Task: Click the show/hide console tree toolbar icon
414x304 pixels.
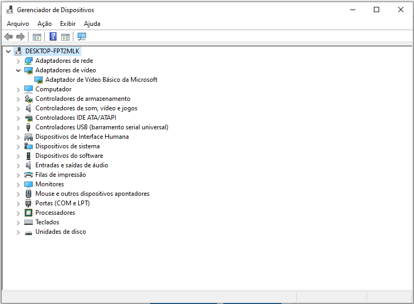Action: (37, 37)
